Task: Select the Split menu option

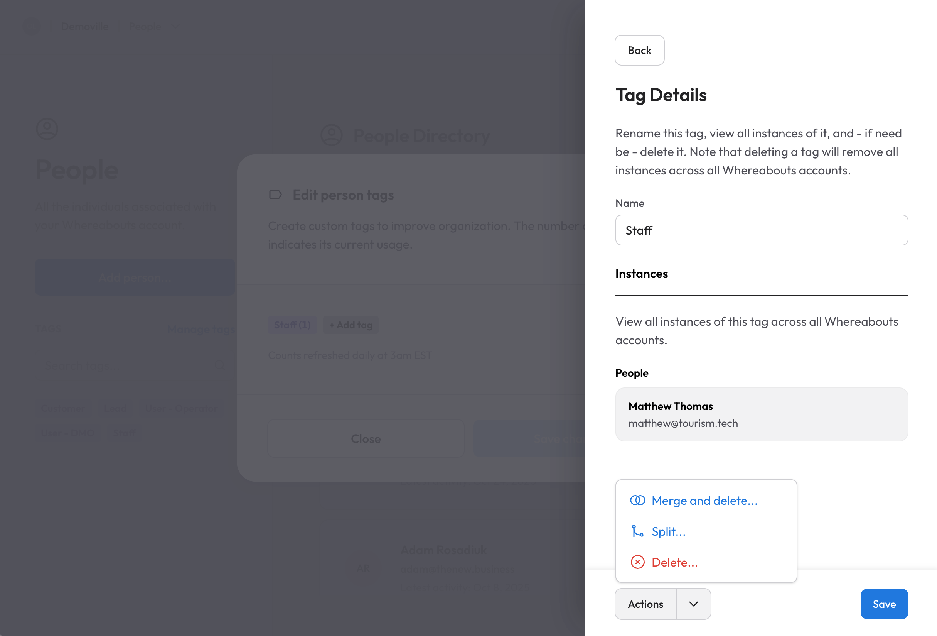Action: coord(669,531)
